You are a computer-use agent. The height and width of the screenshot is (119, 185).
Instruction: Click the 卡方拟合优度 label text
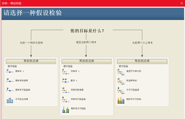coord(22,99)
